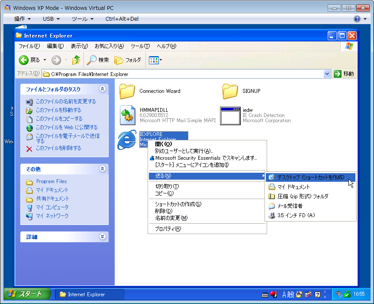This screenshot has width=374, height=304.
Task: Click the move file task icon
Action: pos(29,111)
